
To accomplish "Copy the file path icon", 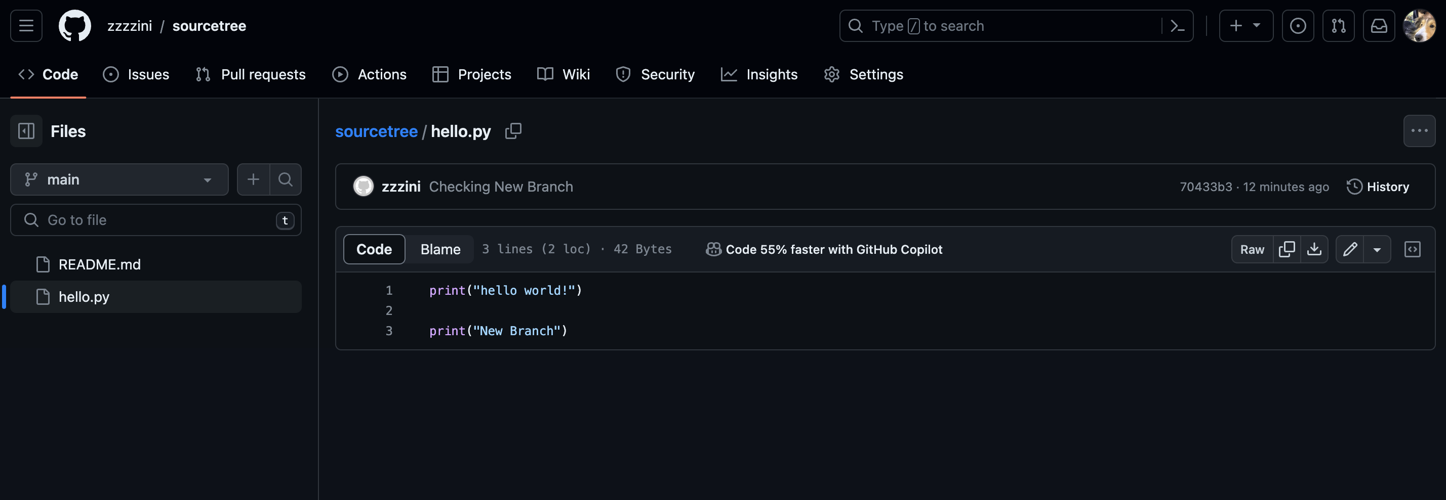I will [513, 131].
